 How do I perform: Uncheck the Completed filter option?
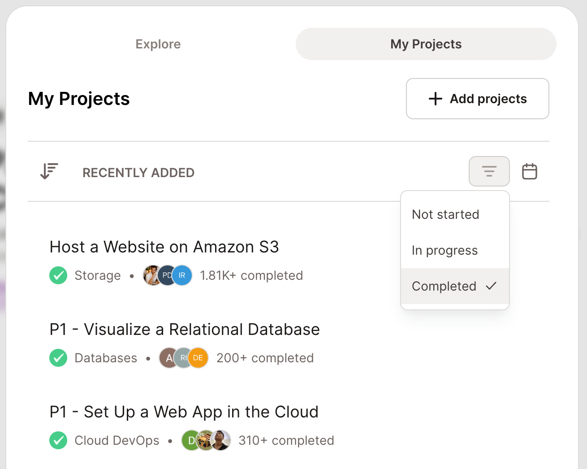(455, 286)
